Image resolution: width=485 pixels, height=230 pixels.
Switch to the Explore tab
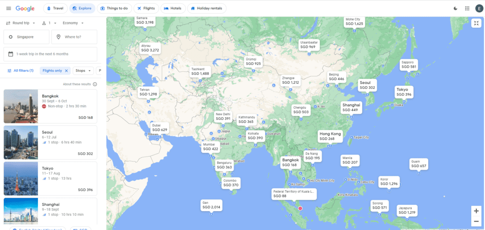[82, 9]
